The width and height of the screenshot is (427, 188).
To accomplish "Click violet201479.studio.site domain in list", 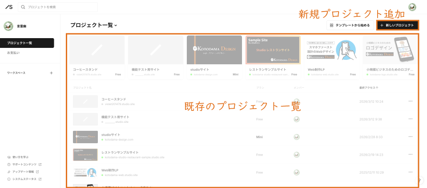I will coord(120,104).
